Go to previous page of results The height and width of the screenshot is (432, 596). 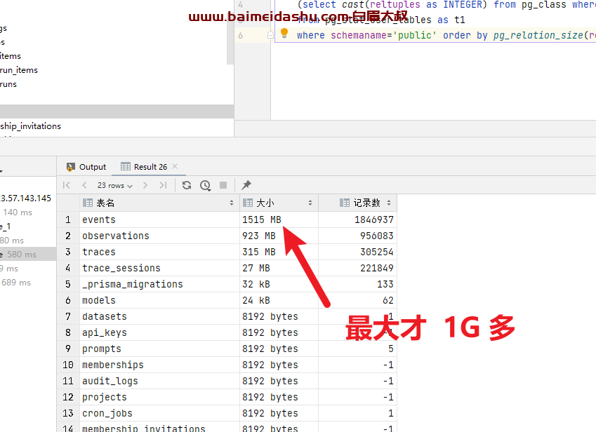pos(84,185)
